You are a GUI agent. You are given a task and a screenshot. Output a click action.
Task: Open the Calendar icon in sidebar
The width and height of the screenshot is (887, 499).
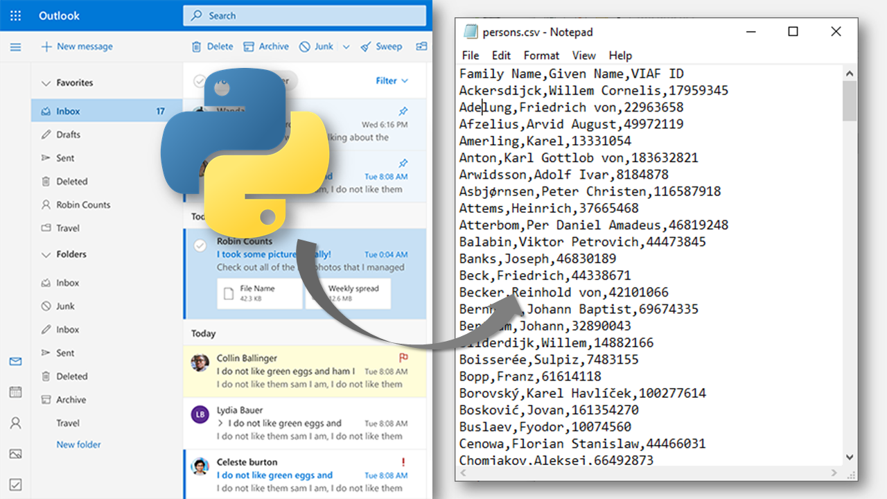(15, 392)
